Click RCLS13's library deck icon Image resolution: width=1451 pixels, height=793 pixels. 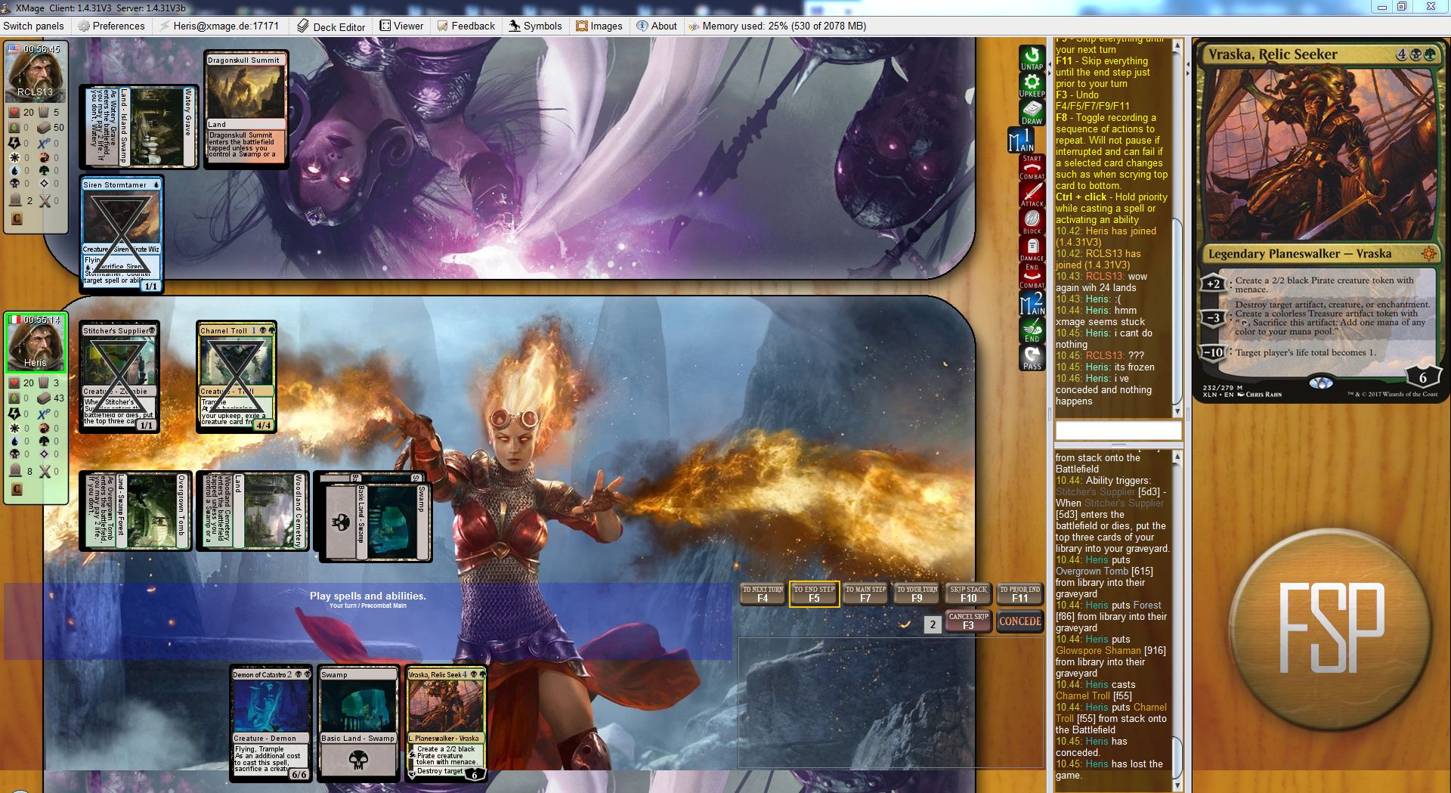pos(45,128)
